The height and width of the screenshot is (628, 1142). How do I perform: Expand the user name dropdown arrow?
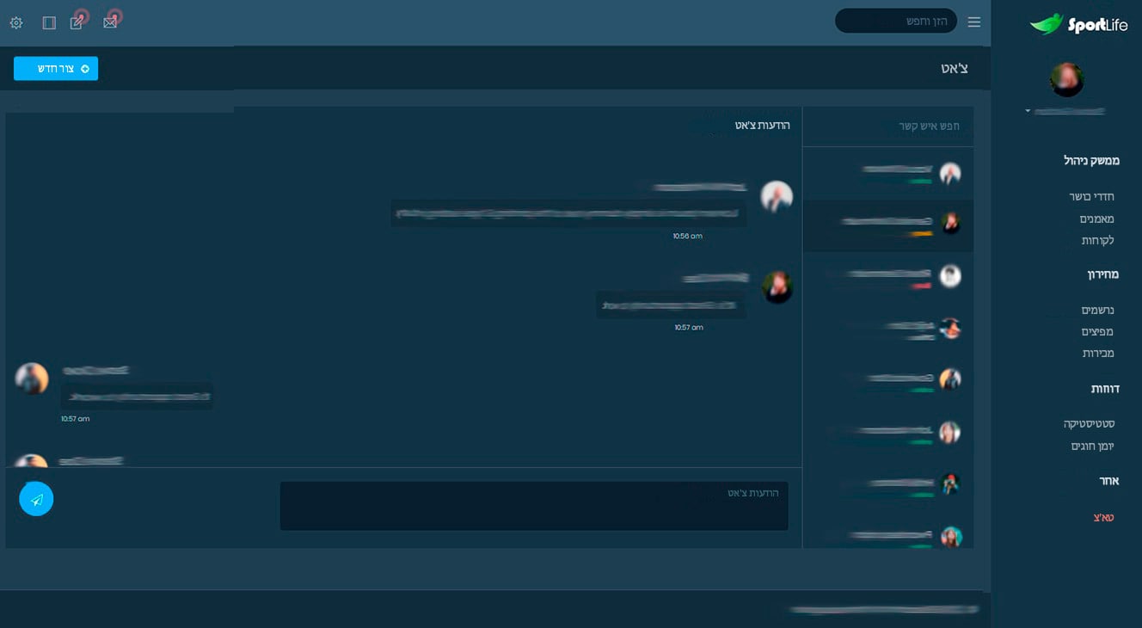pos(1028,112)
